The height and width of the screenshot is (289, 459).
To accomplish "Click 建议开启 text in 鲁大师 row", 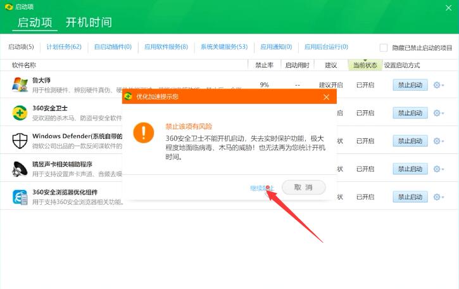I will point(330,85).
